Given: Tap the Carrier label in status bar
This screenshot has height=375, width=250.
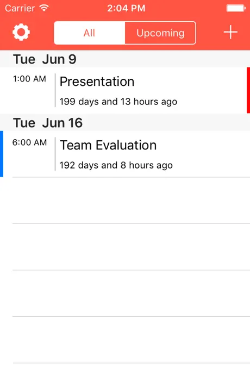Looking at the screenshot, I should pos(20,8).
